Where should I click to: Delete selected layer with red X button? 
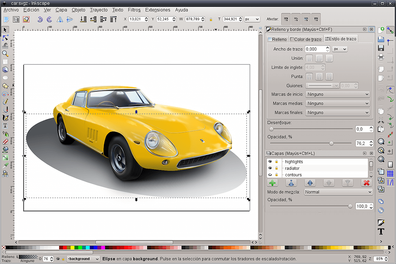click(366, 183)
